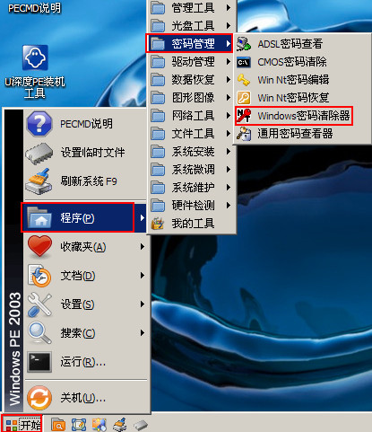Expand the 收藏夹(A) submenu arrow
The height and width of the screenshot is (432, 372).
click(143, 247)
